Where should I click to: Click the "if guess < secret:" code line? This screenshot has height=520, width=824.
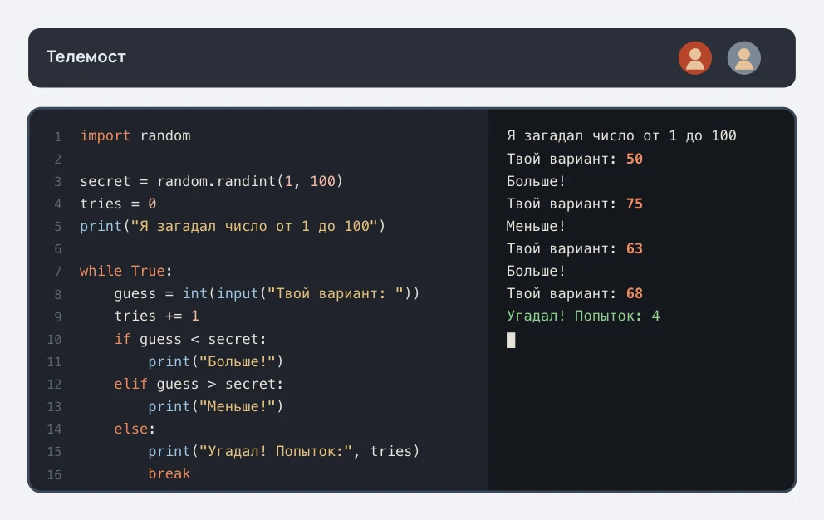click(190, 339)
